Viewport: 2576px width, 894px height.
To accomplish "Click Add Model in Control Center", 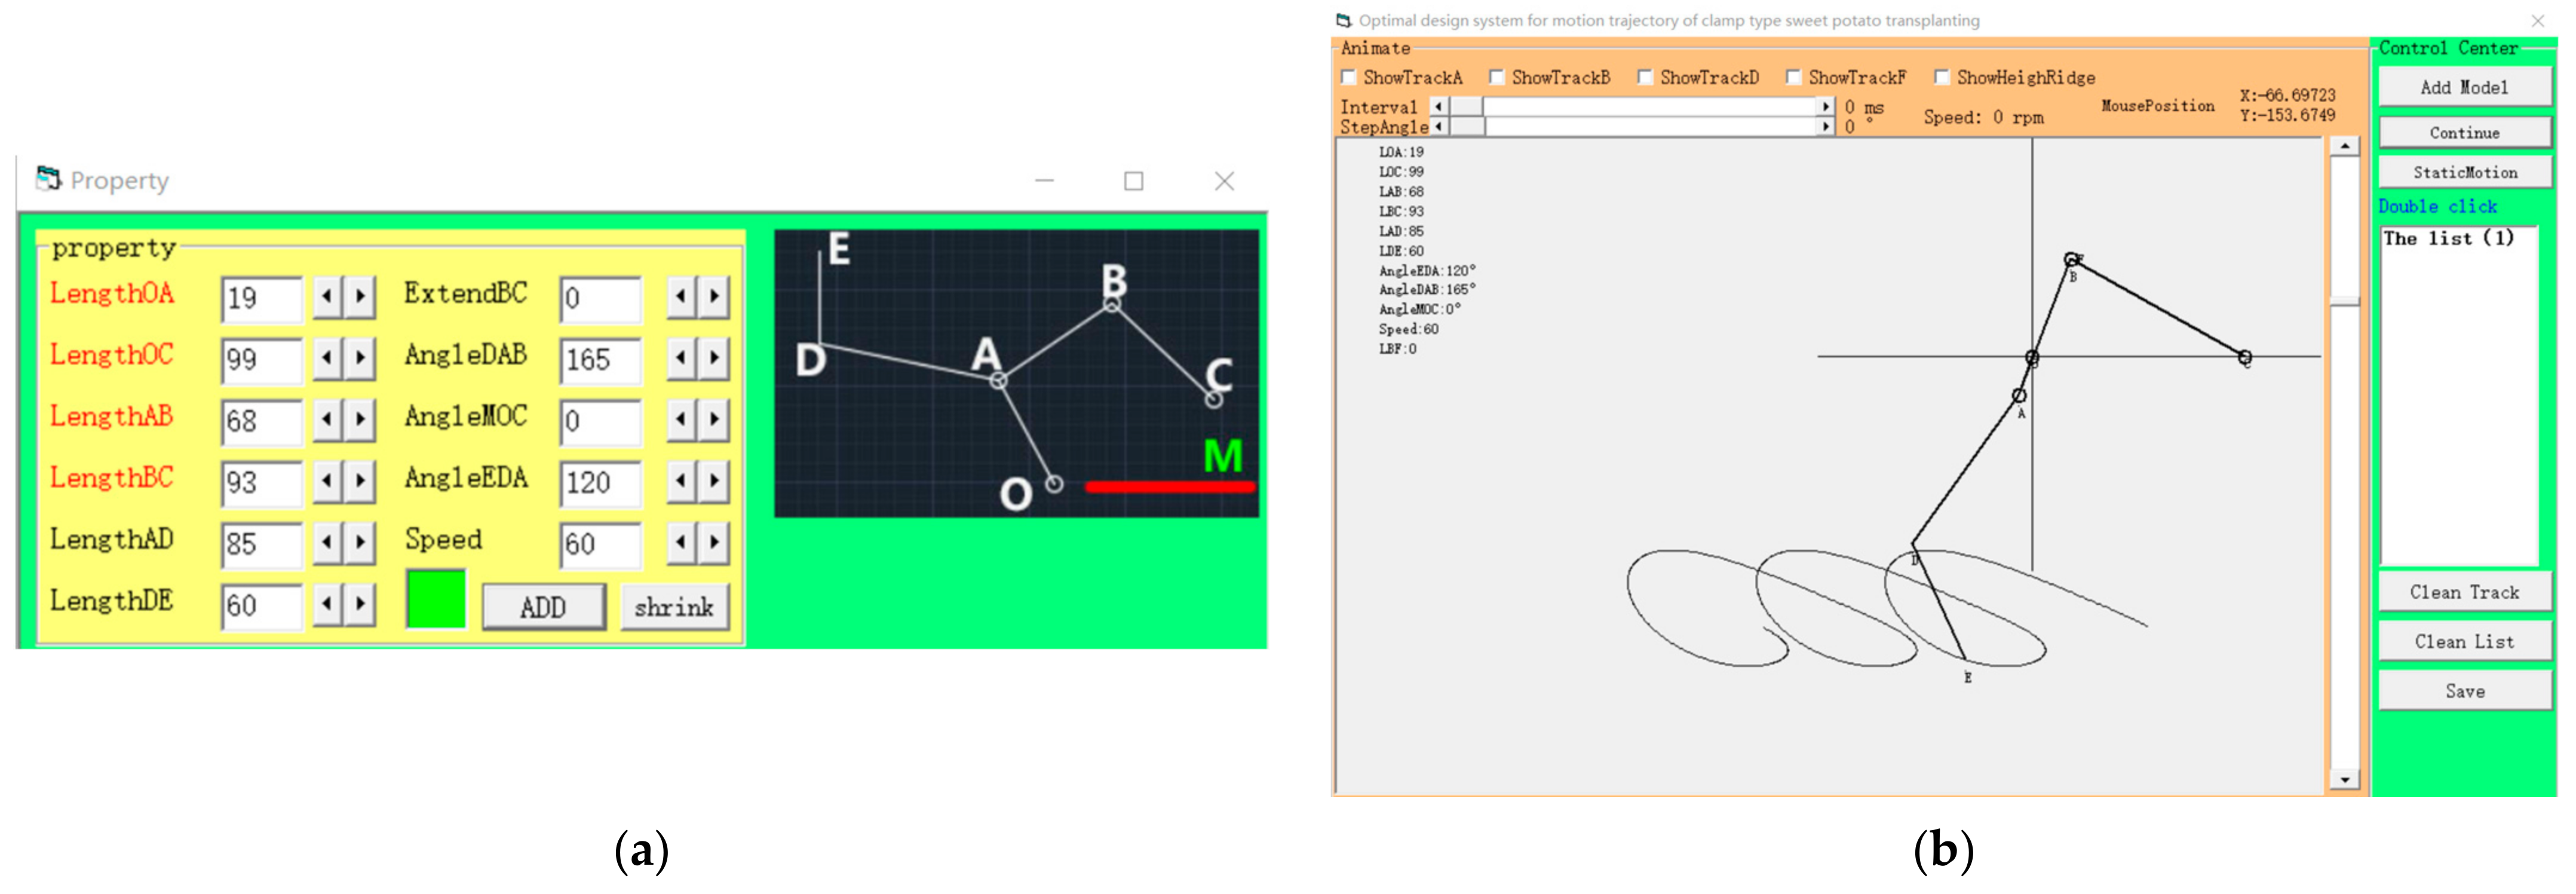I will pyautogui.click(x=2463, y=88).
